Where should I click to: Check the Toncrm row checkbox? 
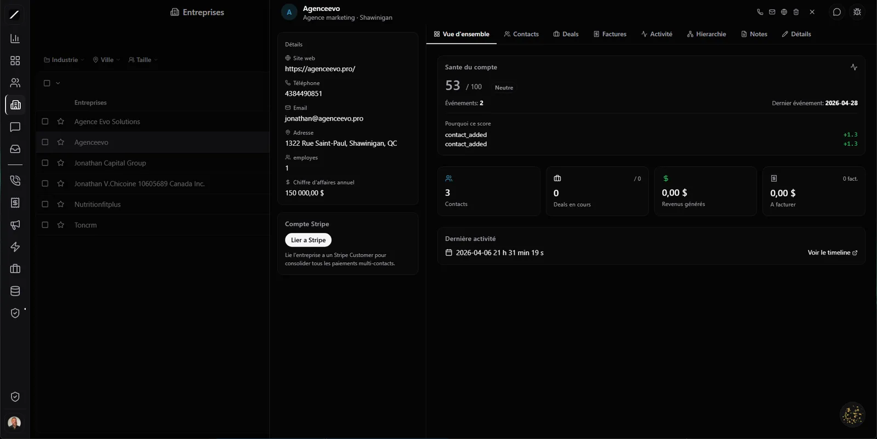[45, 225]
